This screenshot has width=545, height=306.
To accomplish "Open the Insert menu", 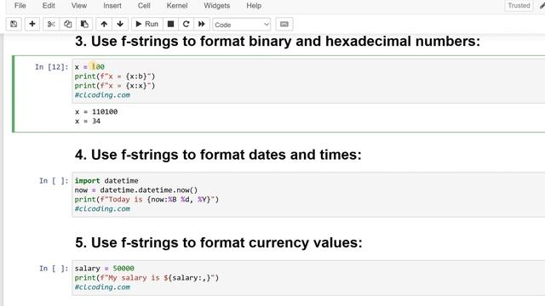I will 112,6.
